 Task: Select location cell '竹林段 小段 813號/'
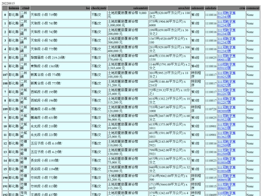60,186
